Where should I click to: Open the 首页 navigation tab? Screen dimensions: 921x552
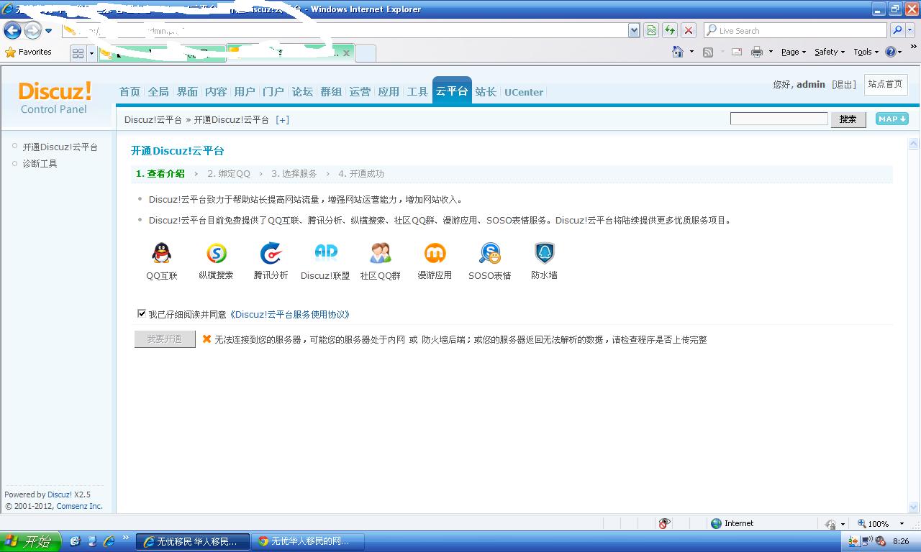click(x=130, y=91)
